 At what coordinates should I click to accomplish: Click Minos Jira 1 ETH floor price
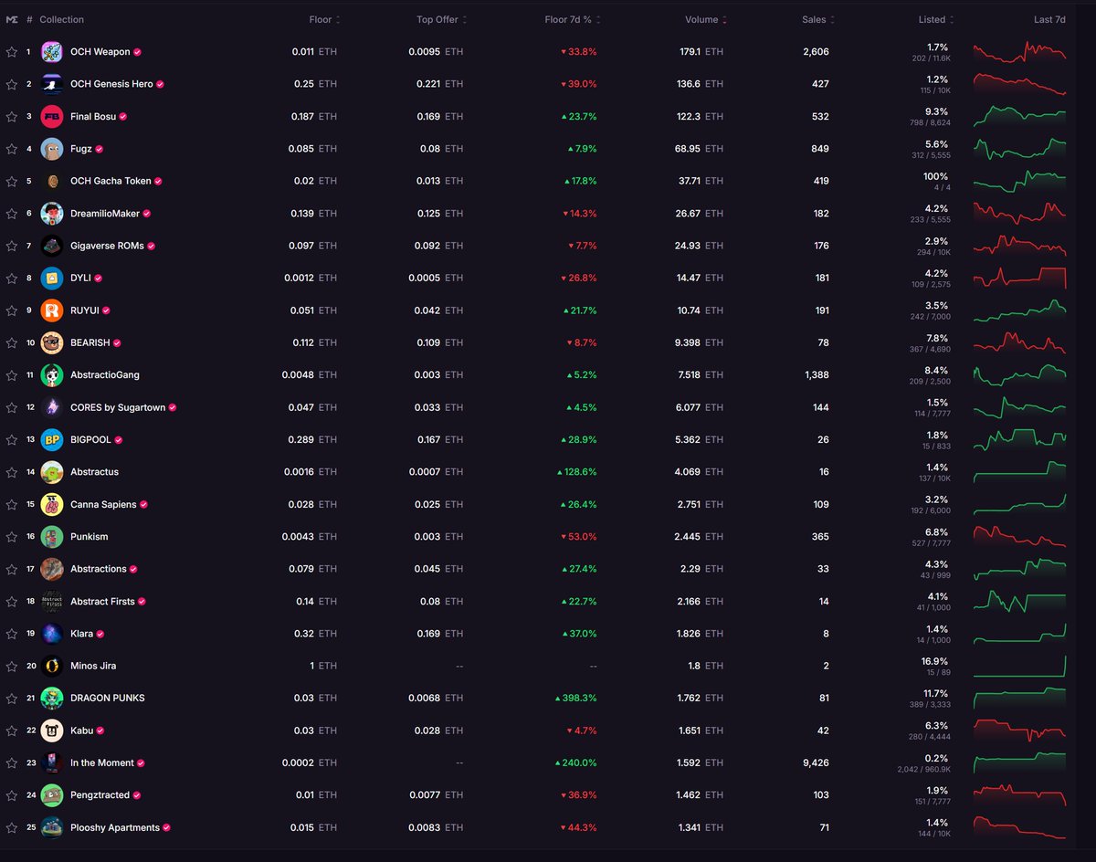(323, 666)
